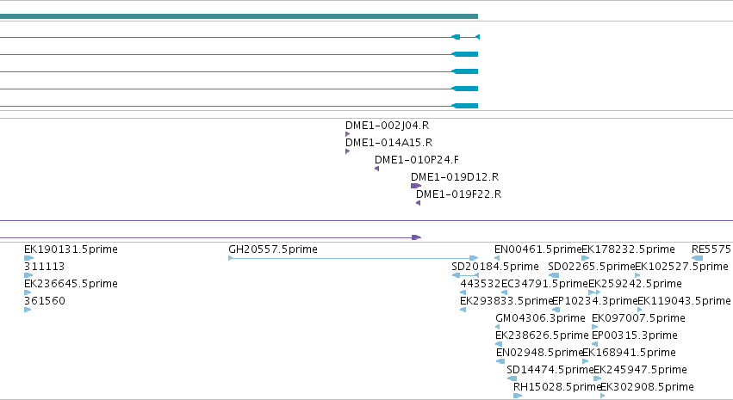The width and height of the screenshot is (733, 400).
Task: Click the DME1-019F22.R feature label
Action: (x=458, y=194)
